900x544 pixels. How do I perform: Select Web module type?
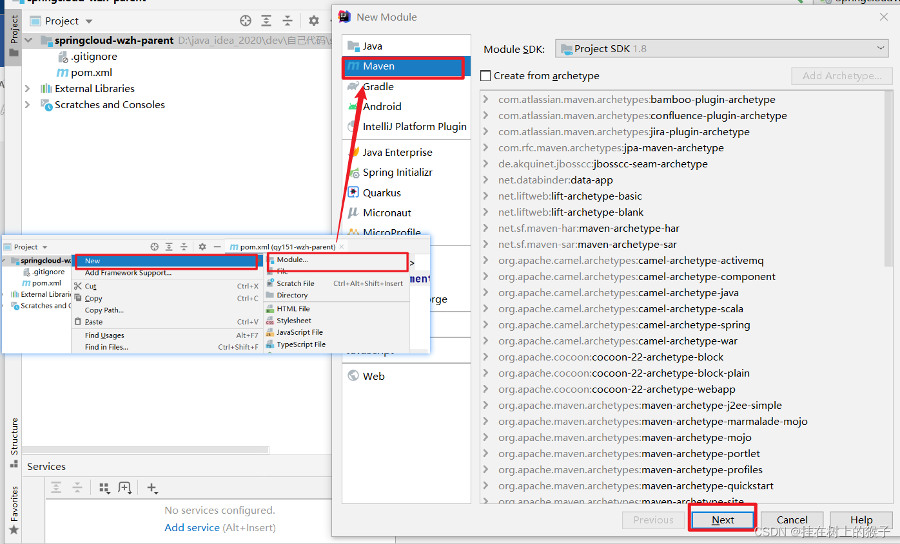click(406, 376)
